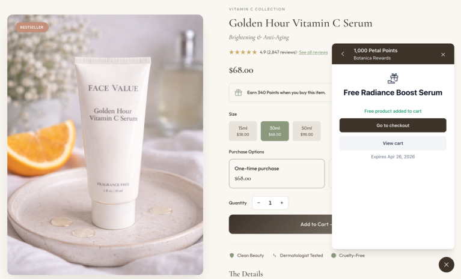Click the gift icon beside Earn 340 Points

click(238, 93)
